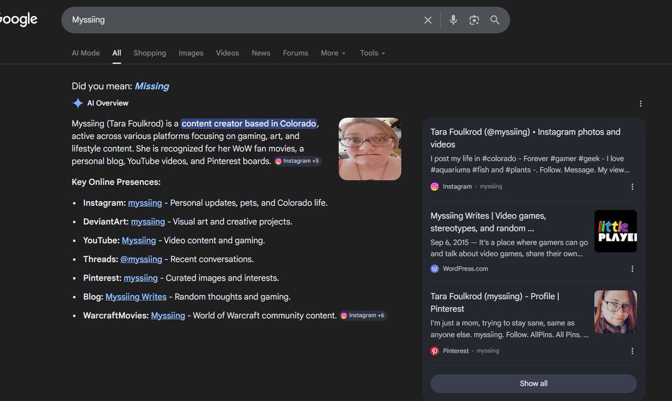Open the YouTube Myssiing link
This screenshot has width=672, height=401.
[x=139, y=241]
